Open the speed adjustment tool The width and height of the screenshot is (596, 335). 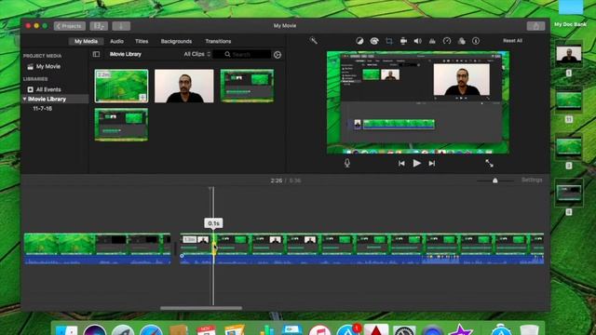pos(447,41)
